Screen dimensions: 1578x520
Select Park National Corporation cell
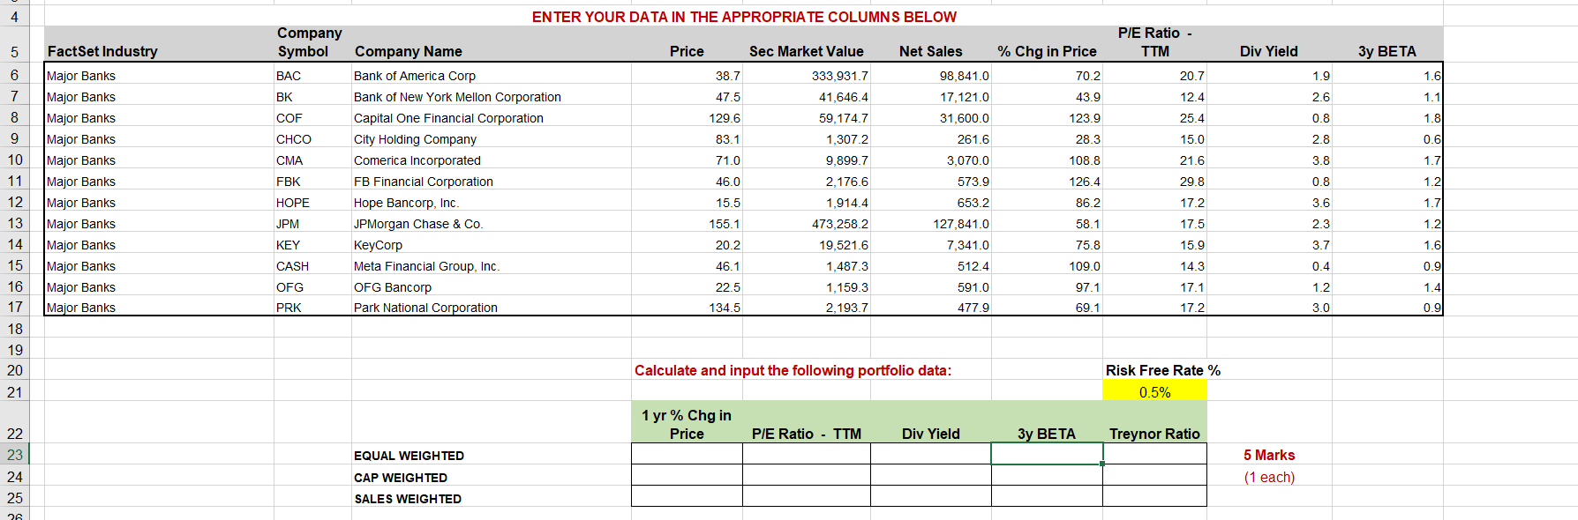(491, 307)
